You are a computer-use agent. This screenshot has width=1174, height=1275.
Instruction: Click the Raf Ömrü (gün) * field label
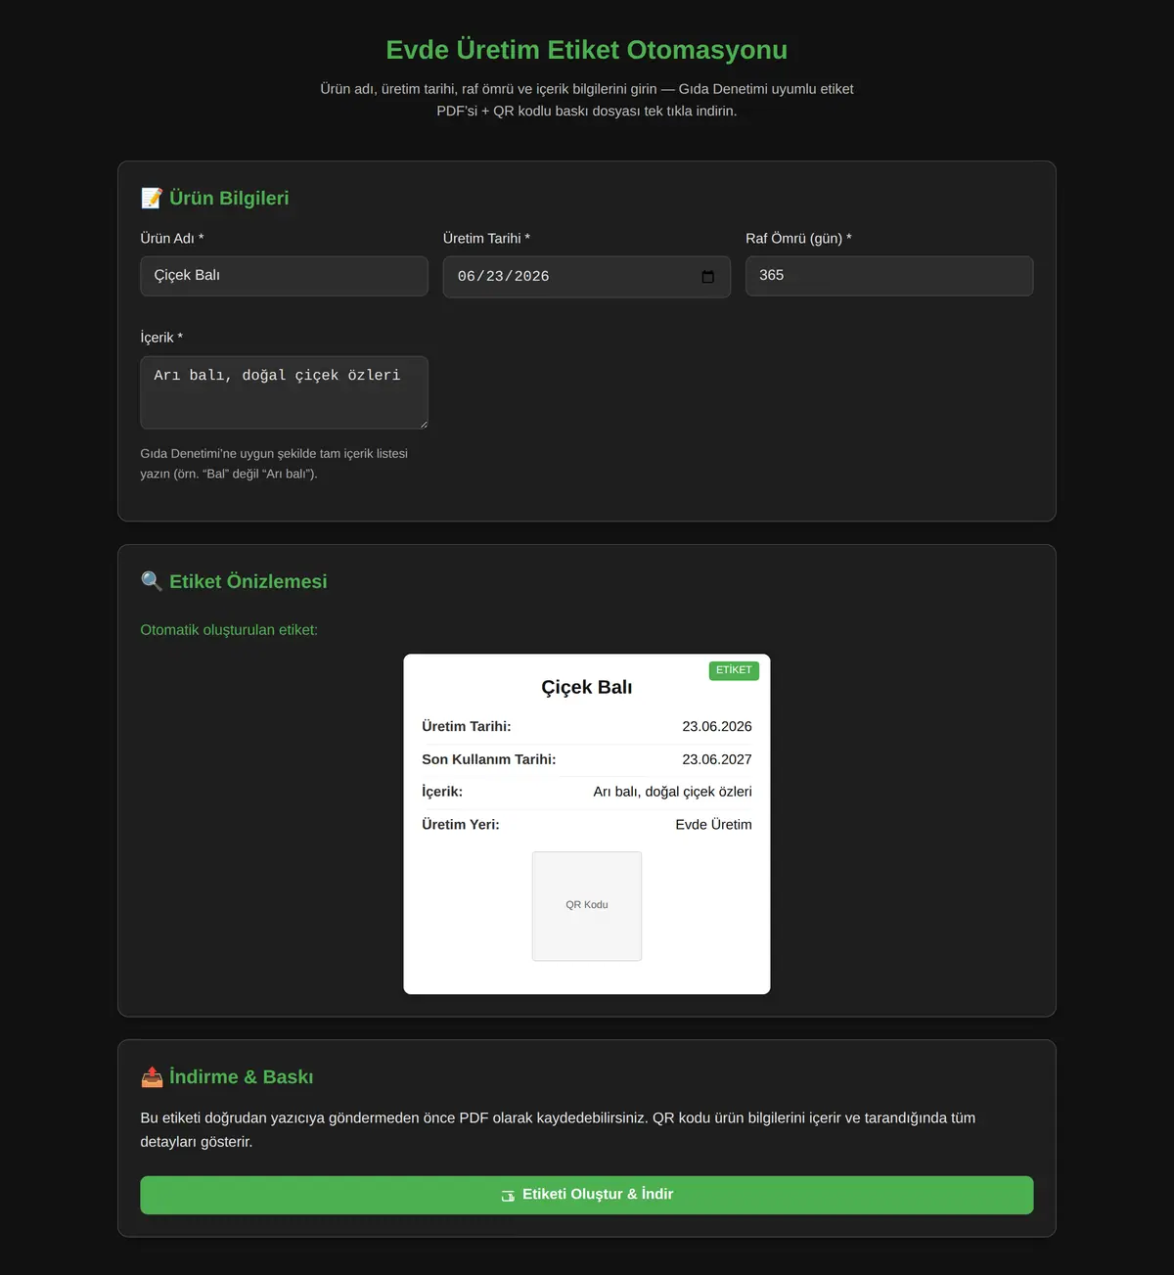click(798, 239)
